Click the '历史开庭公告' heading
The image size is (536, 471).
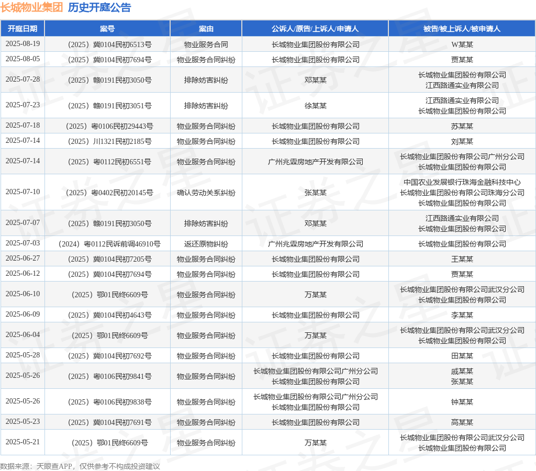(99, 7)
